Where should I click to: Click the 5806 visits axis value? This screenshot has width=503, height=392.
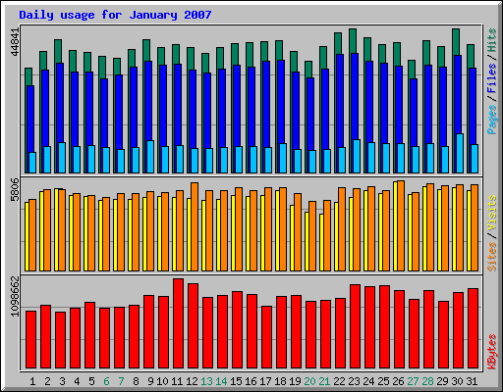click(x=15, y=189)
